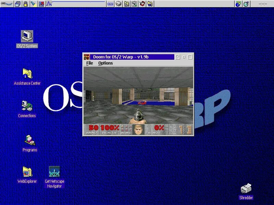This screenshot has height=205, width=274.
Task: Click the Doom game view area
Action: pyautogui.click(x=138, y=95)
